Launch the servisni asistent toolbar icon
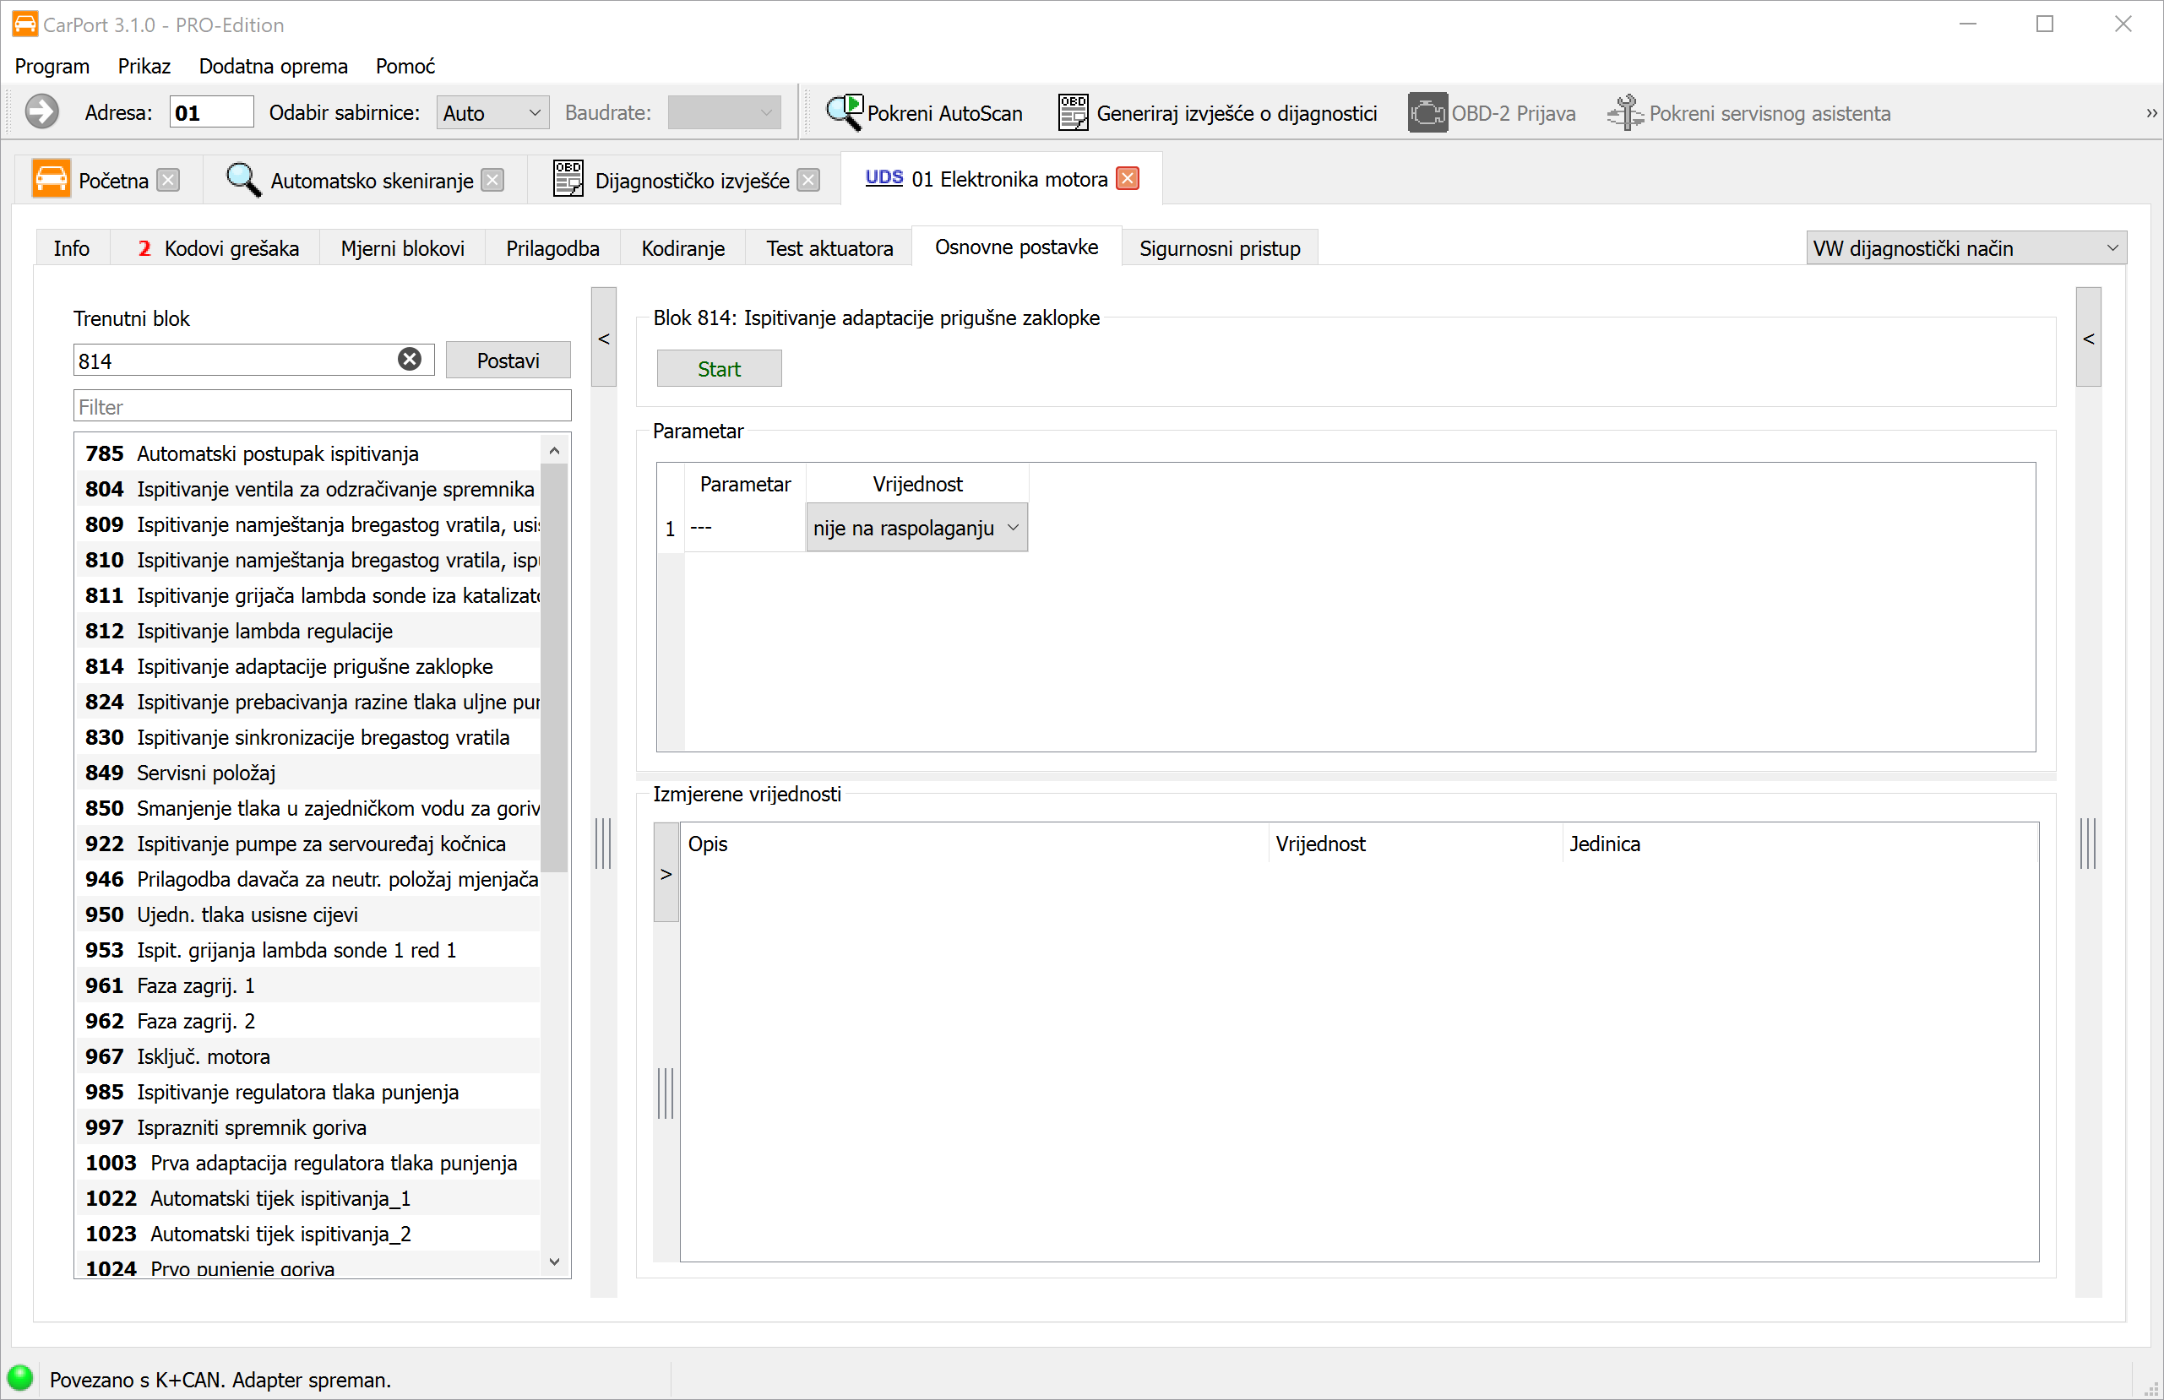Viewport: 2164px width, 1400px height. coord(1625,113)
